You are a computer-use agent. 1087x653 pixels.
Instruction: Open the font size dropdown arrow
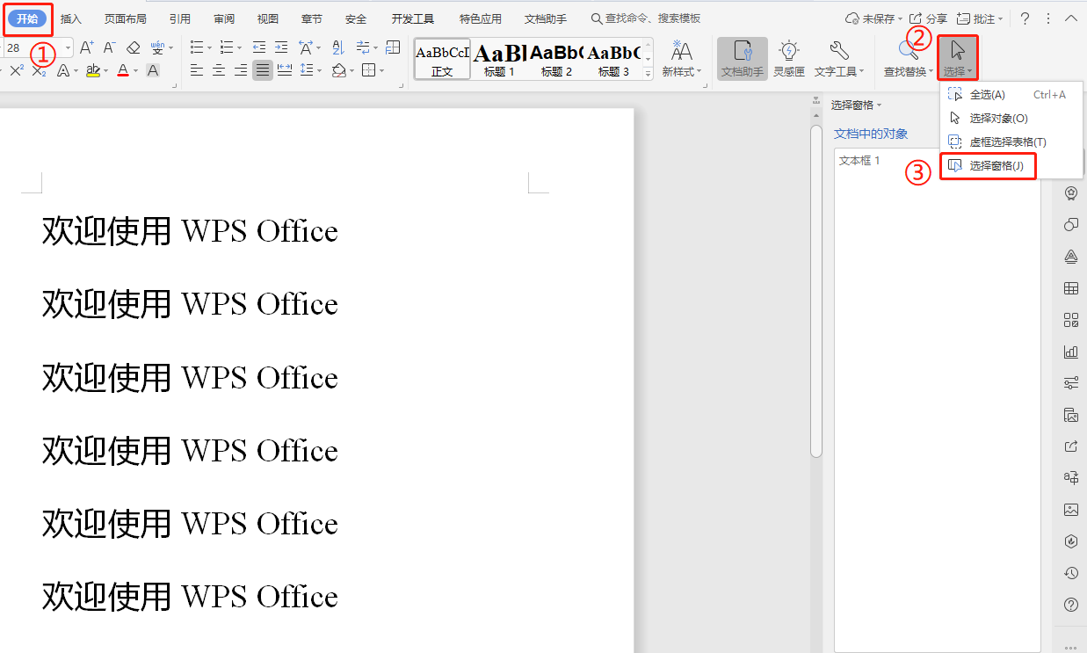pyautogui.click(x=68, y=47)
